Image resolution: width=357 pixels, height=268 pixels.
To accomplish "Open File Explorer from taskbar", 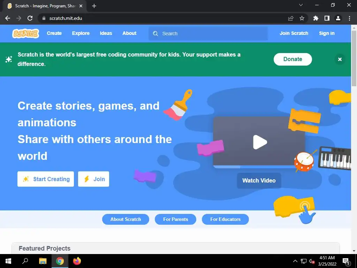I will point(43,261).
